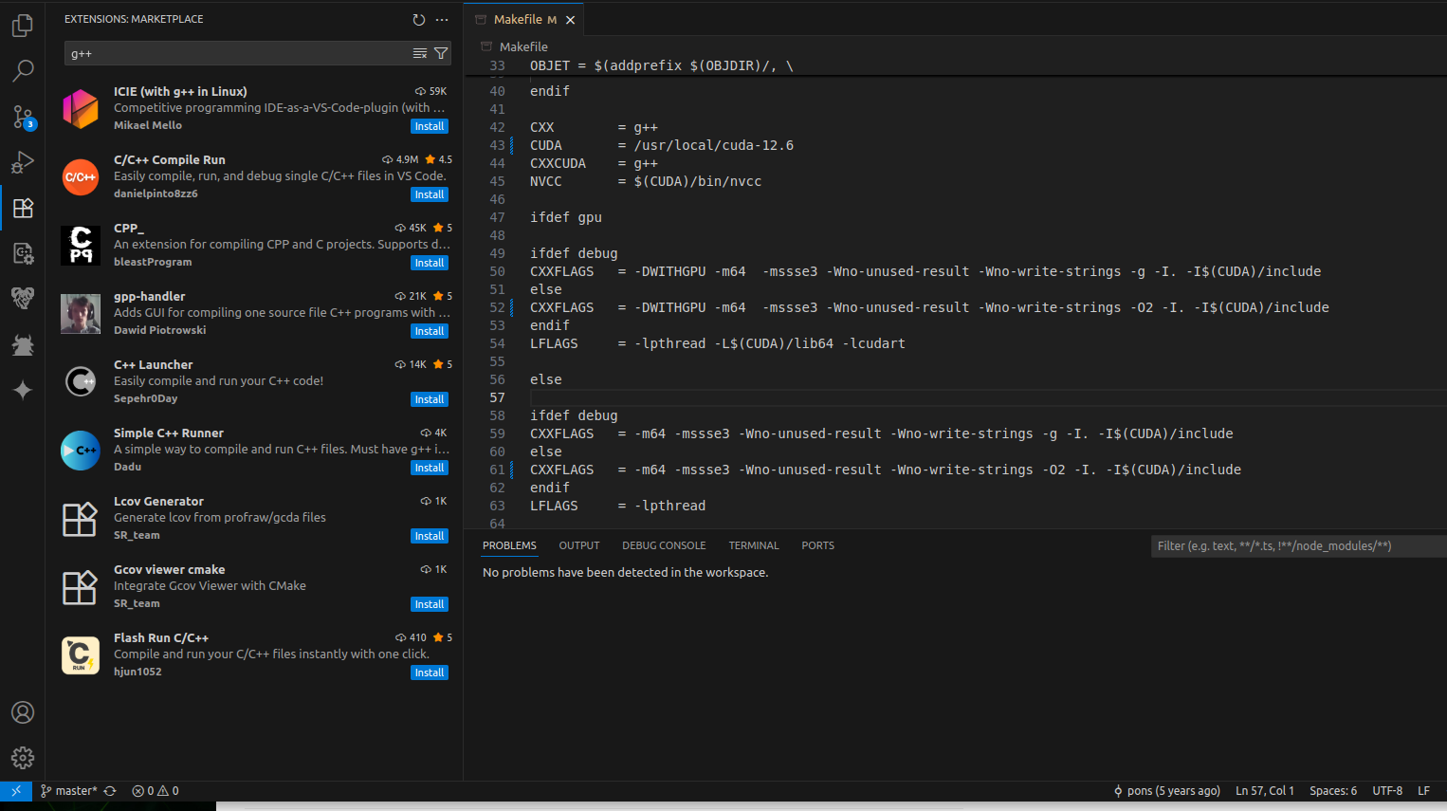1447x811 pixels.
Task: Install ICIE (with g++ in Linux)
Action: click(430, 126)
